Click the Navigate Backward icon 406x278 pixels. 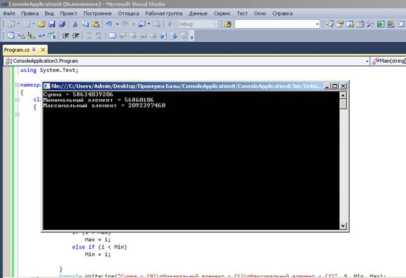pyautogui.click(x=142, y=24)
